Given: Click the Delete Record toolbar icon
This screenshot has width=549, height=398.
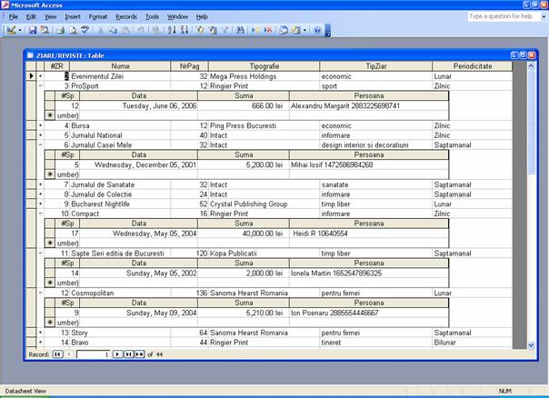Looking at the screenshot, I should coord(268,30).
